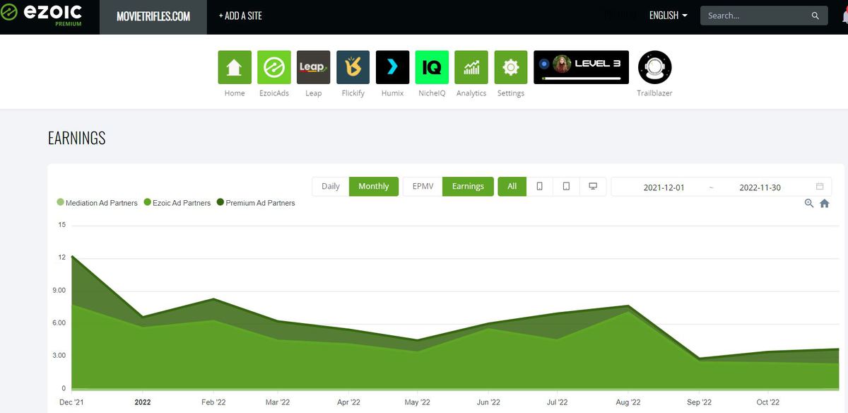Image resolution: width=848 pixels, height=413 pixels.
Task: Switch the metric to EPMV
Action: [x=423, y=187]
